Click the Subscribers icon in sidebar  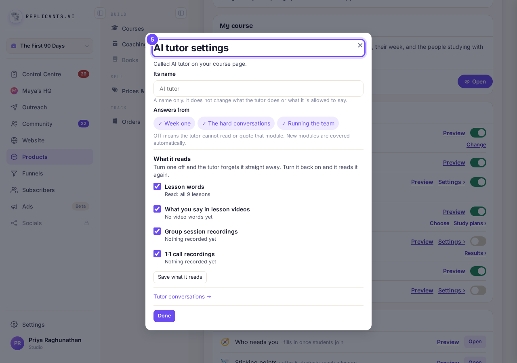(14, 190)
